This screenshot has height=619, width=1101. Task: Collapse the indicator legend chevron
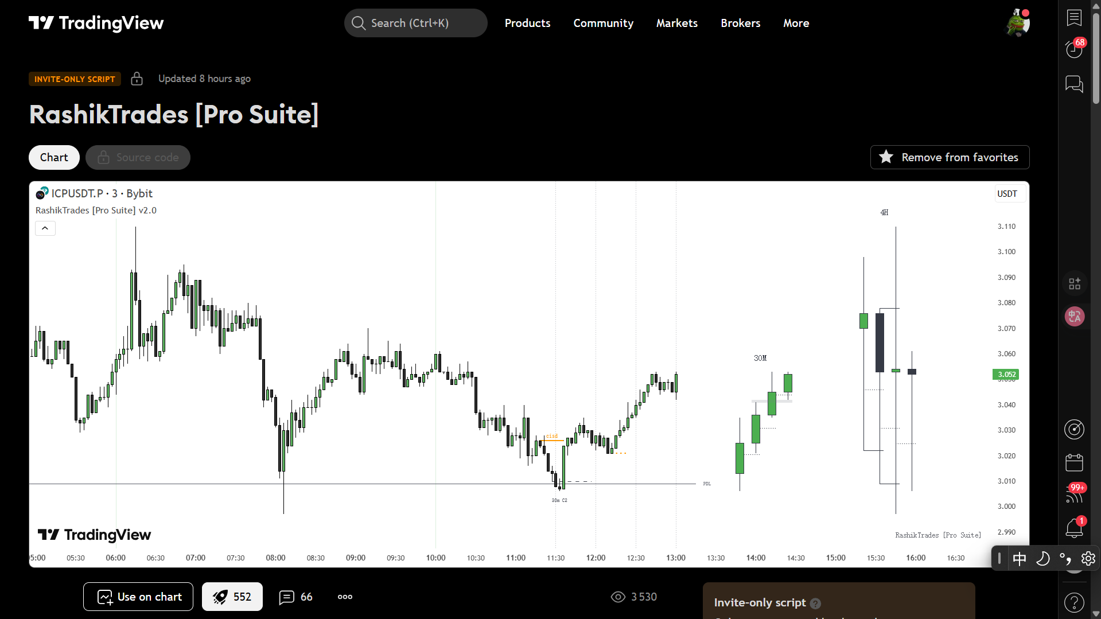[x=45, y=228]
